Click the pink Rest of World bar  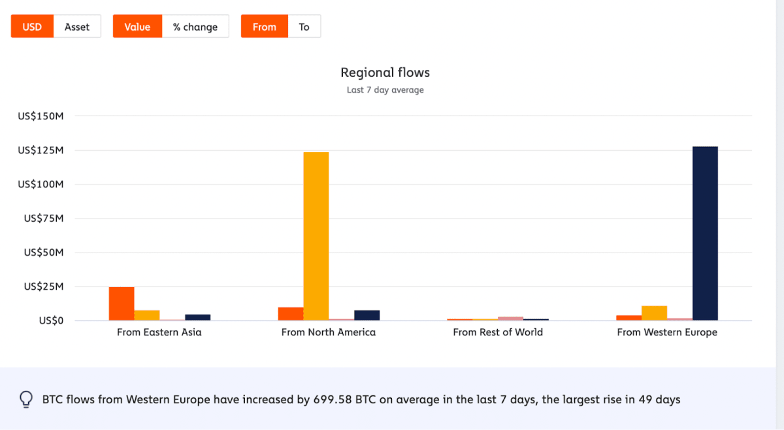point(510,318)
